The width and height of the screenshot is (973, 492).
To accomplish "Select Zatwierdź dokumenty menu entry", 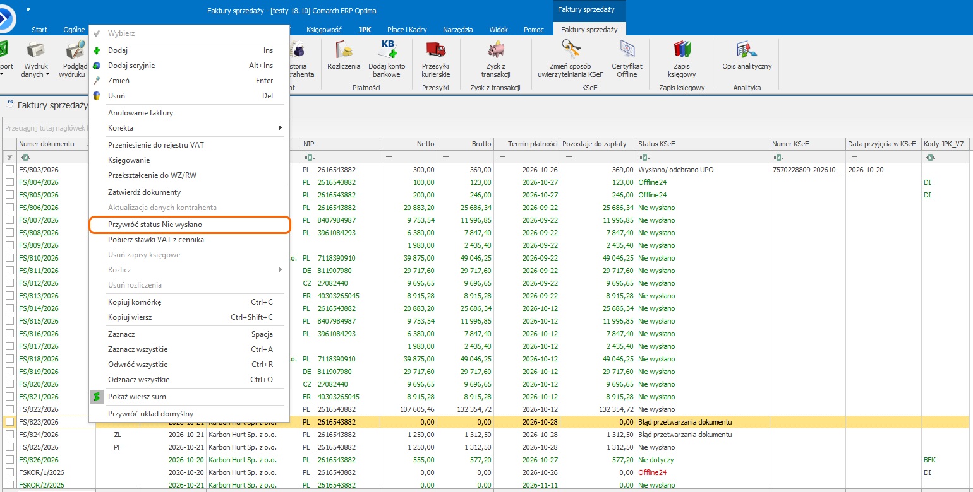I will 189,192.
